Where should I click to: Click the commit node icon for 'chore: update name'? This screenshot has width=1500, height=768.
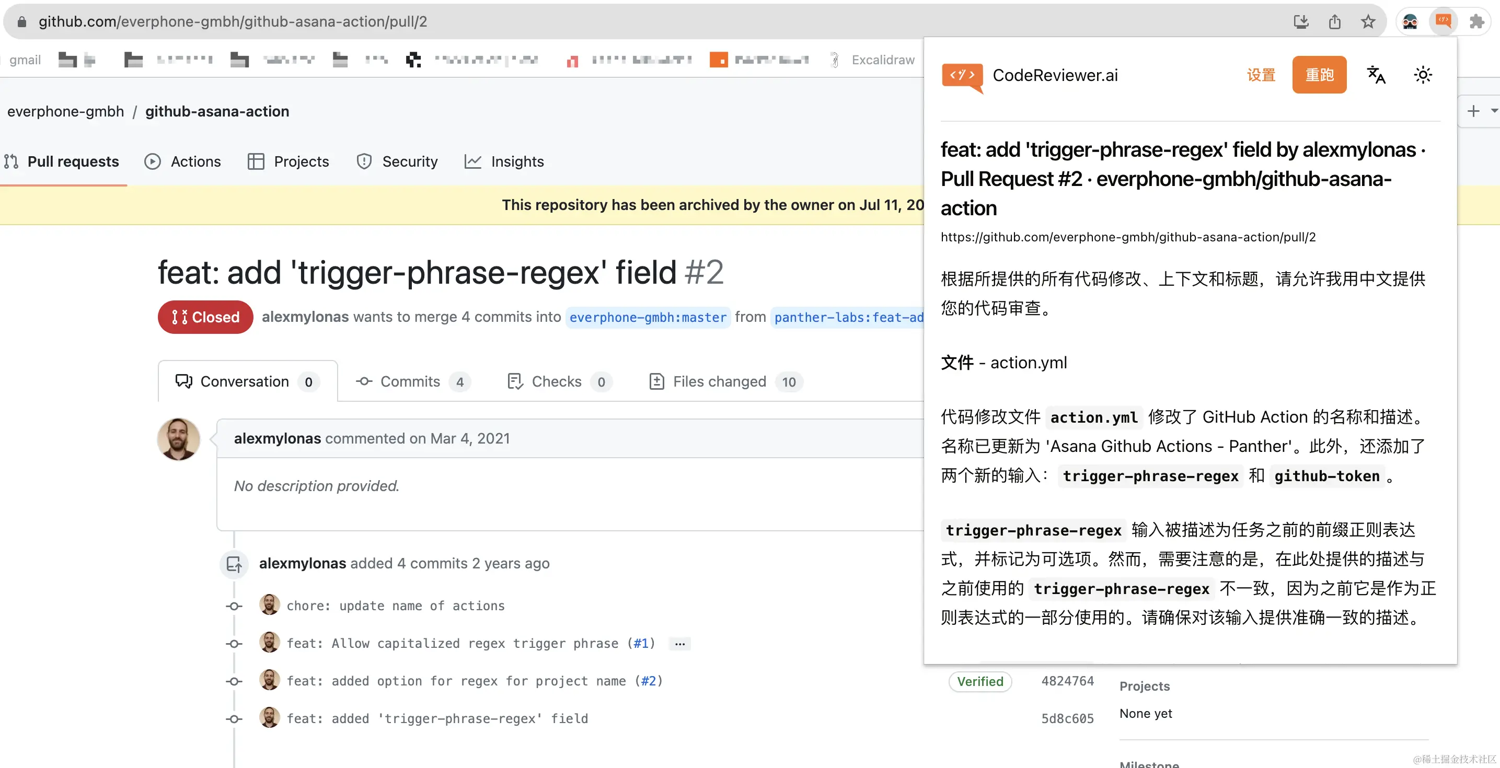[234, 606]
